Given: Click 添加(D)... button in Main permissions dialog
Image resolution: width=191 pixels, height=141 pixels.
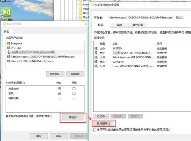Looking at the screenshot, I should [55, 74].
